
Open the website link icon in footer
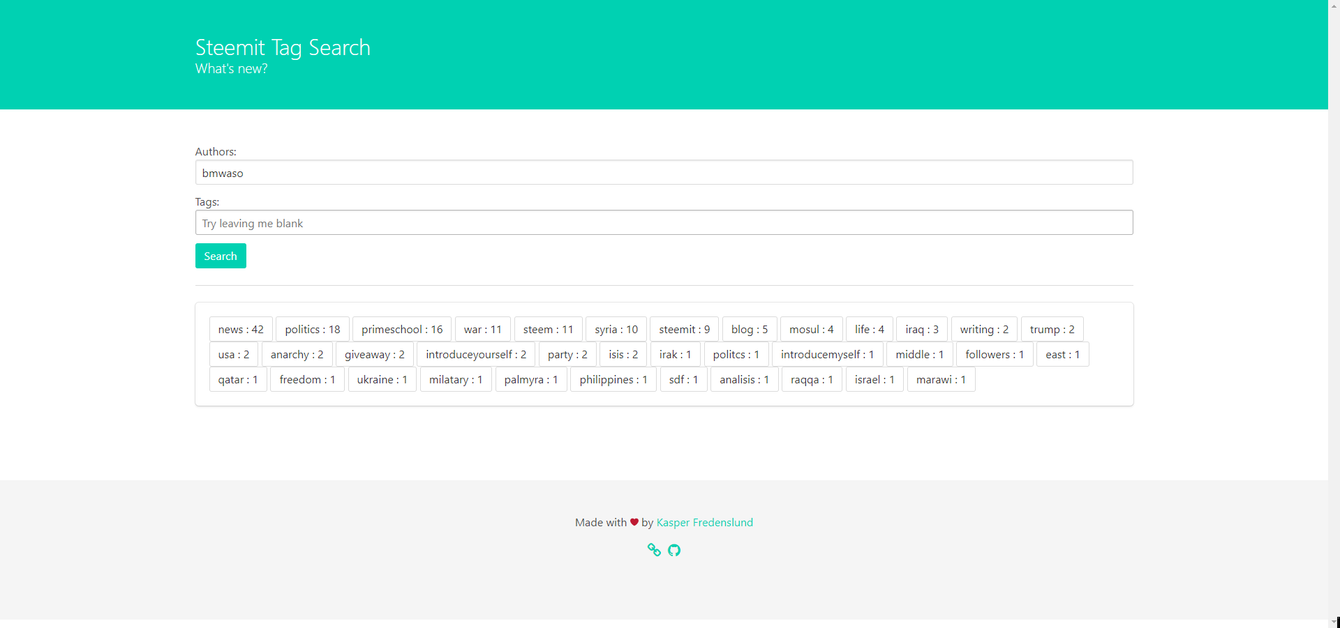point(654,550)
